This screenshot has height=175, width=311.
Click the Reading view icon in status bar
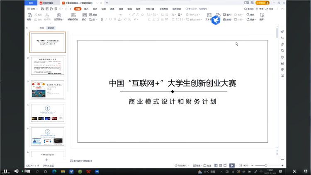pos(225,165)
